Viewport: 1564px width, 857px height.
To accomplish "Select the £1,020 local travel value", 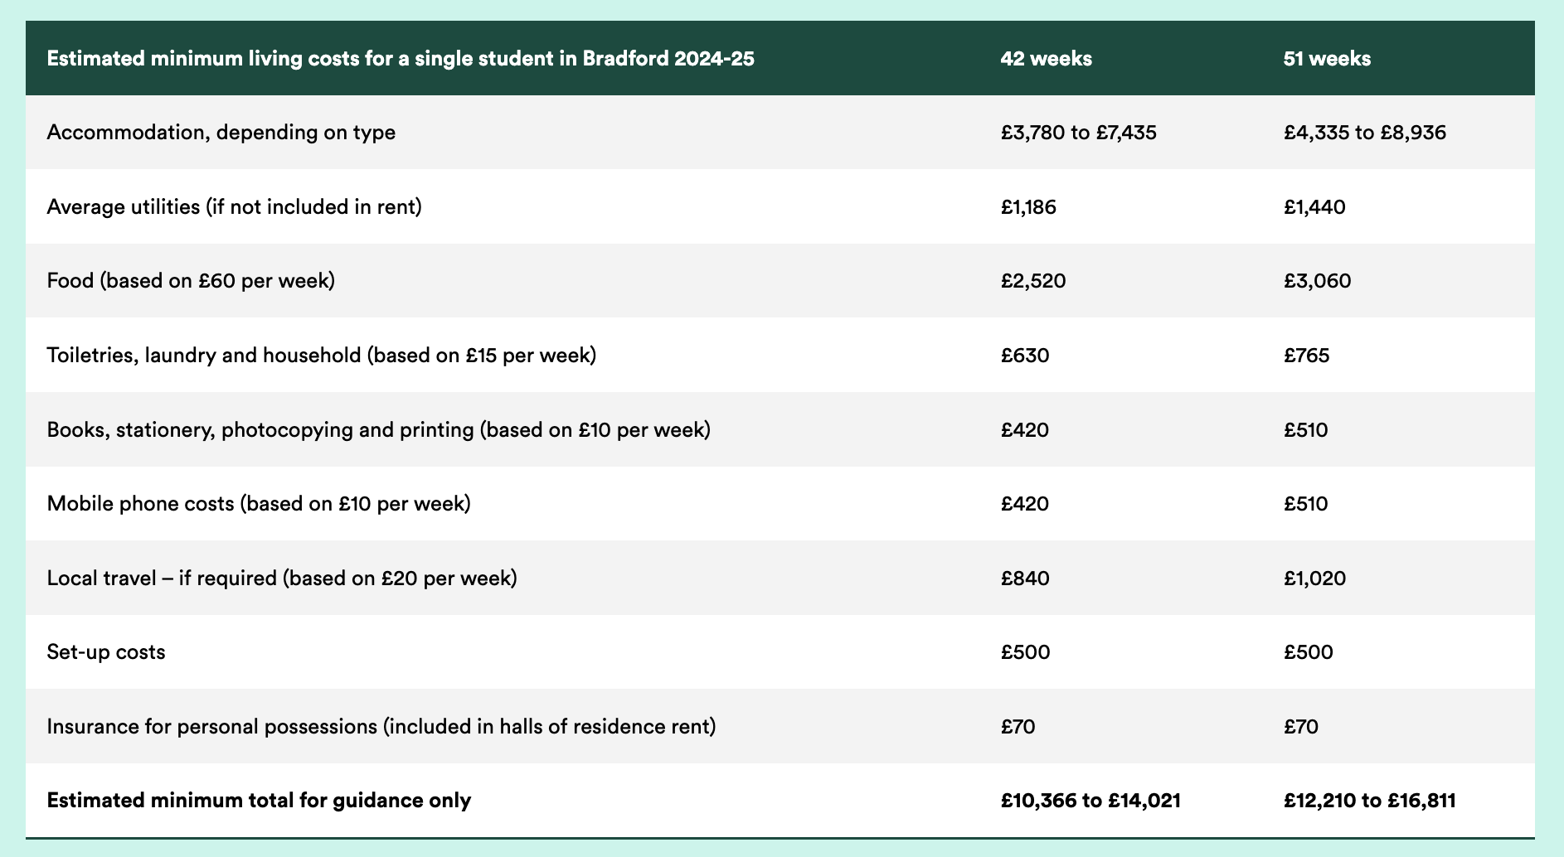I will [x=1314, y=578].
